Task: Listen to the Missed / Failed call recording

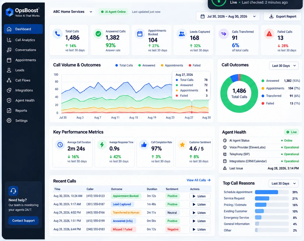Action: [200, 229]
